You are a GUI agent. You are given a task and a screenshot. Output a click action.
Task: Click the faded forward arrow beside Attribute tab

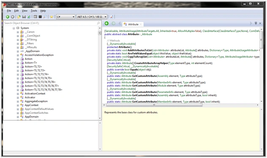coord(113,23)
